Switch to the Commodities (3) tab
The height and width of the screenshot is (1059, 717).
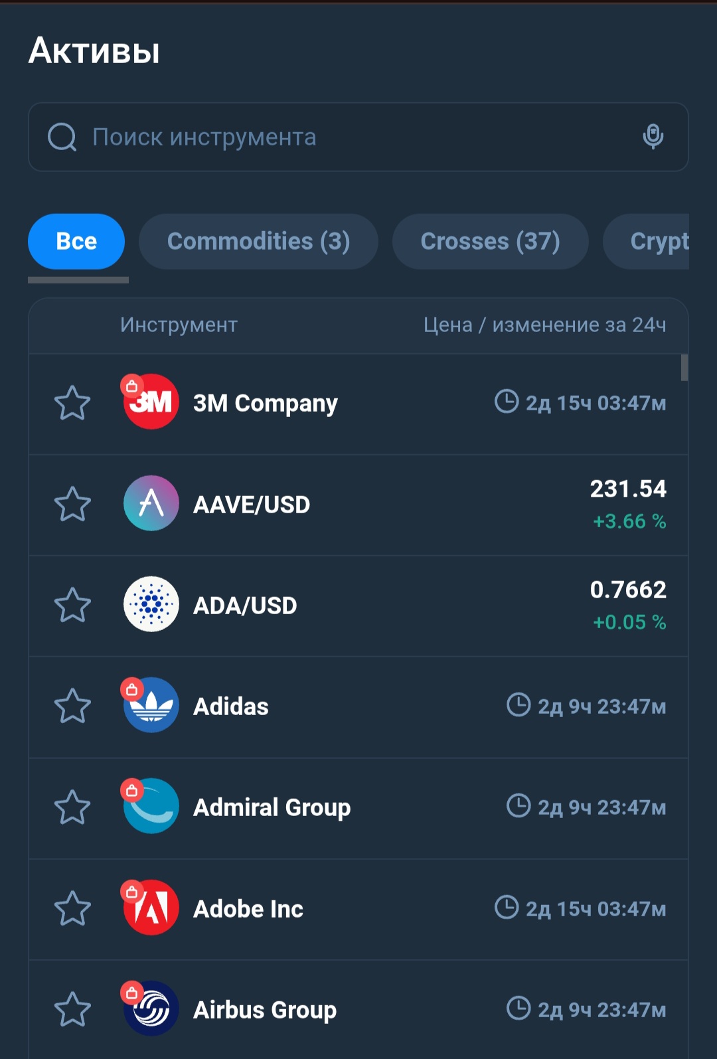[x=258, y=242]
